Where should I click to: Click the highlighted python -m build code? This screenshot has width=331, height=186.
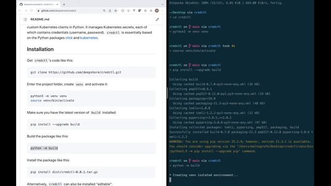tap(44, 148)
